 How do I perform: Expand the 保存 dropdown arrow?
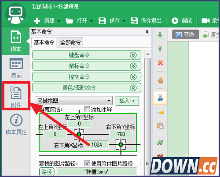coord(124,21)
